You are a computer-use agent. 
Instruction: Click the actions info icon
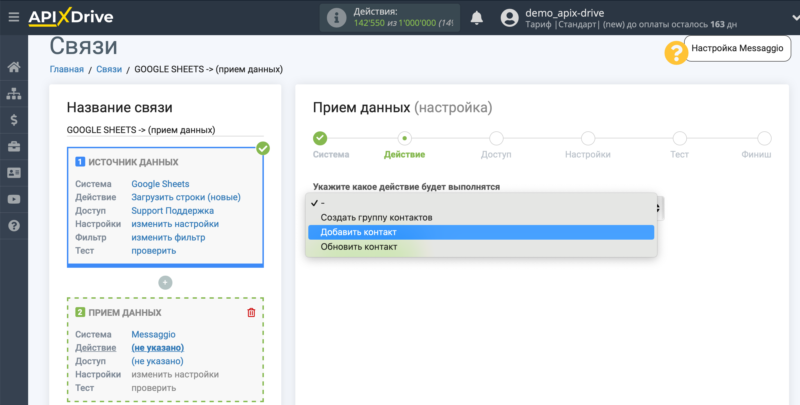pyautogui.click(x=336, y=18)
